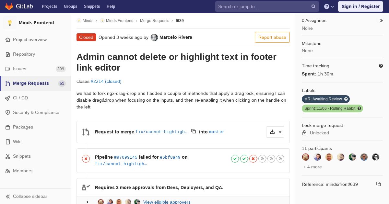
Task: Click the Marcelo Rivera author link
Action: point(176,37)
